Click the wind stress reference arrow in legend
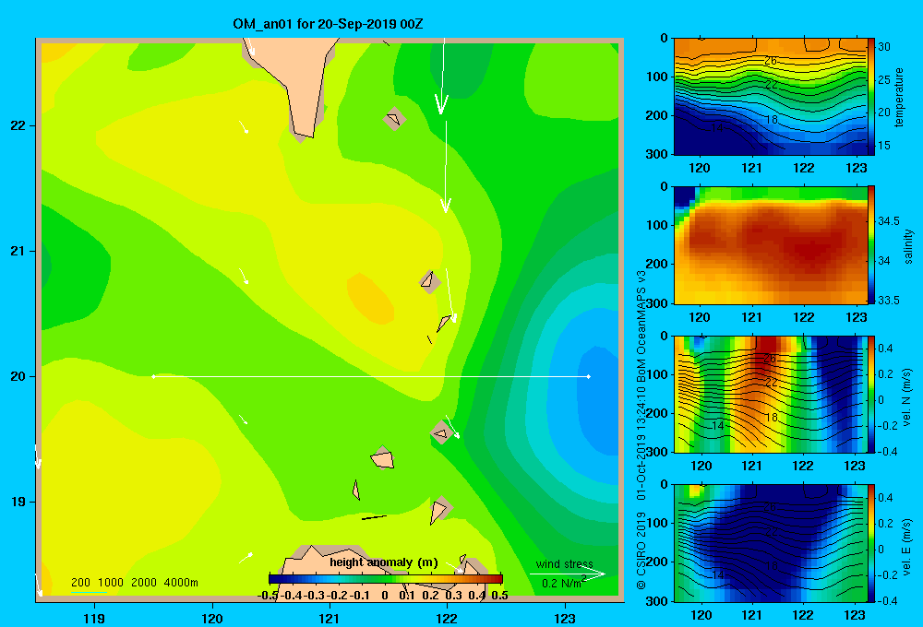The image size is (923, 627). click(567, 574)
